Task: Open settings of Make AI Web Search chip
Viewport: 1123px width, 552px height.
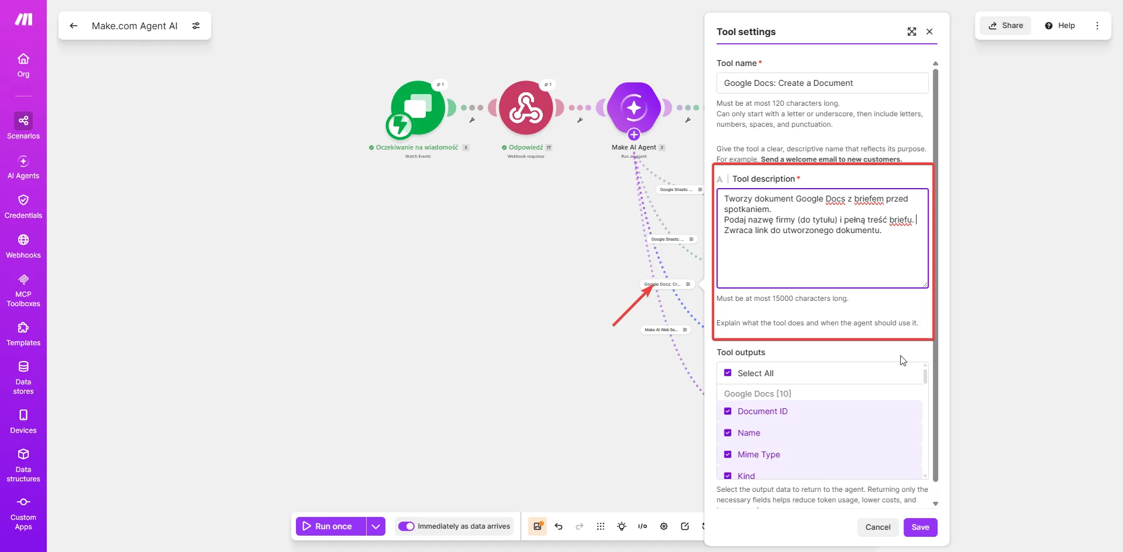Action: pyautogui.click(x=685, y=329)
